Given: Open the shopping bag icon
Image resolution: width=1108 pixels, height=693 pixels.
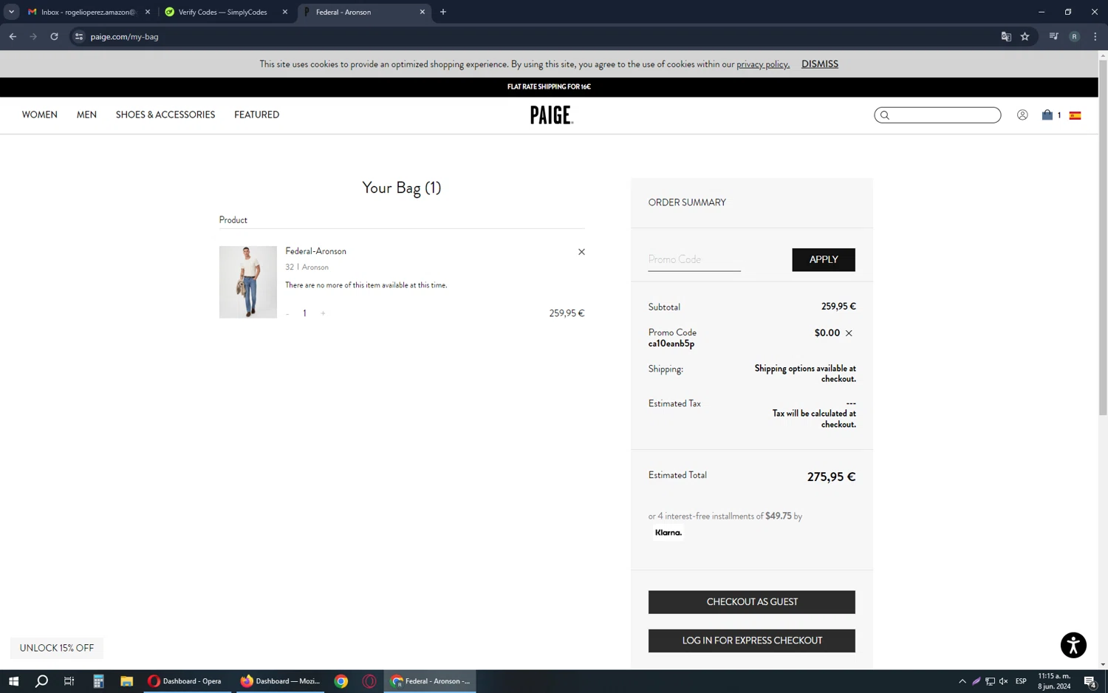Looking at the screenshot, I should point(1047,115).
